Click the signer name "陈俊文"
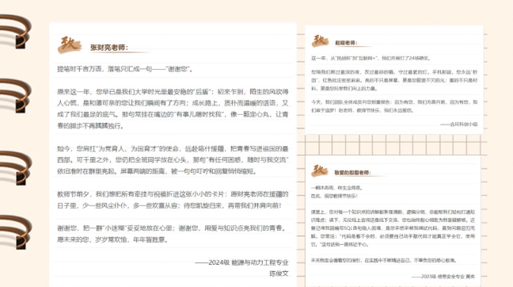Viewport: 513px width, 287px height. (279, 274)
